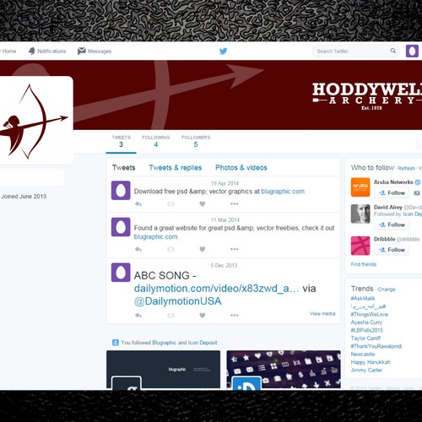
Task: Open #ThingsWeLove trend
Action: tap(370, 314)
